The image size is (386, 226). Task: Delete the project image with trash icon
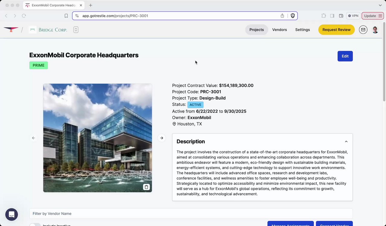point(146,187)
